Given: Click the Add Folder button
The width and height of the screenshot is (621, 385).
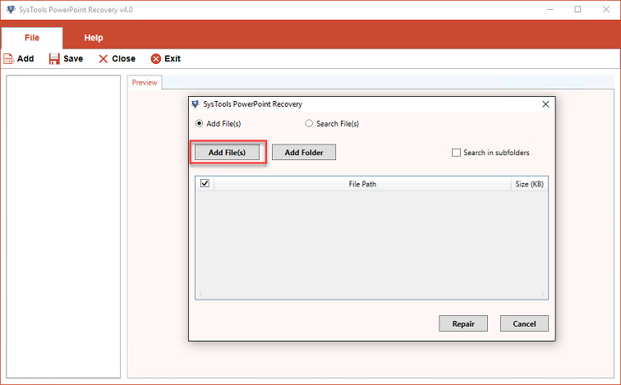Looking at the screenshot, I should pos(304,153).
